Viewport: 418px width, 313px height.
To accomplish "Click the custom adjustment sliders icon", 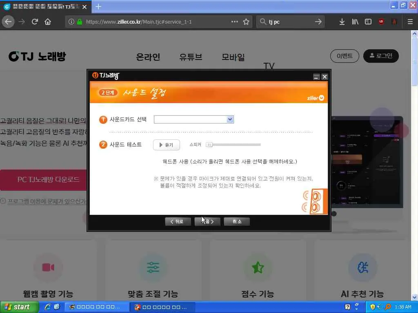I will point(153,267).
